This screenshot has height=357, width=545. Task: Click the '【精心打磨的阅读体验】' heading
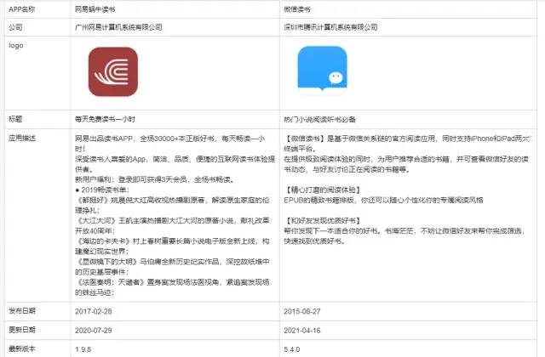322,190
